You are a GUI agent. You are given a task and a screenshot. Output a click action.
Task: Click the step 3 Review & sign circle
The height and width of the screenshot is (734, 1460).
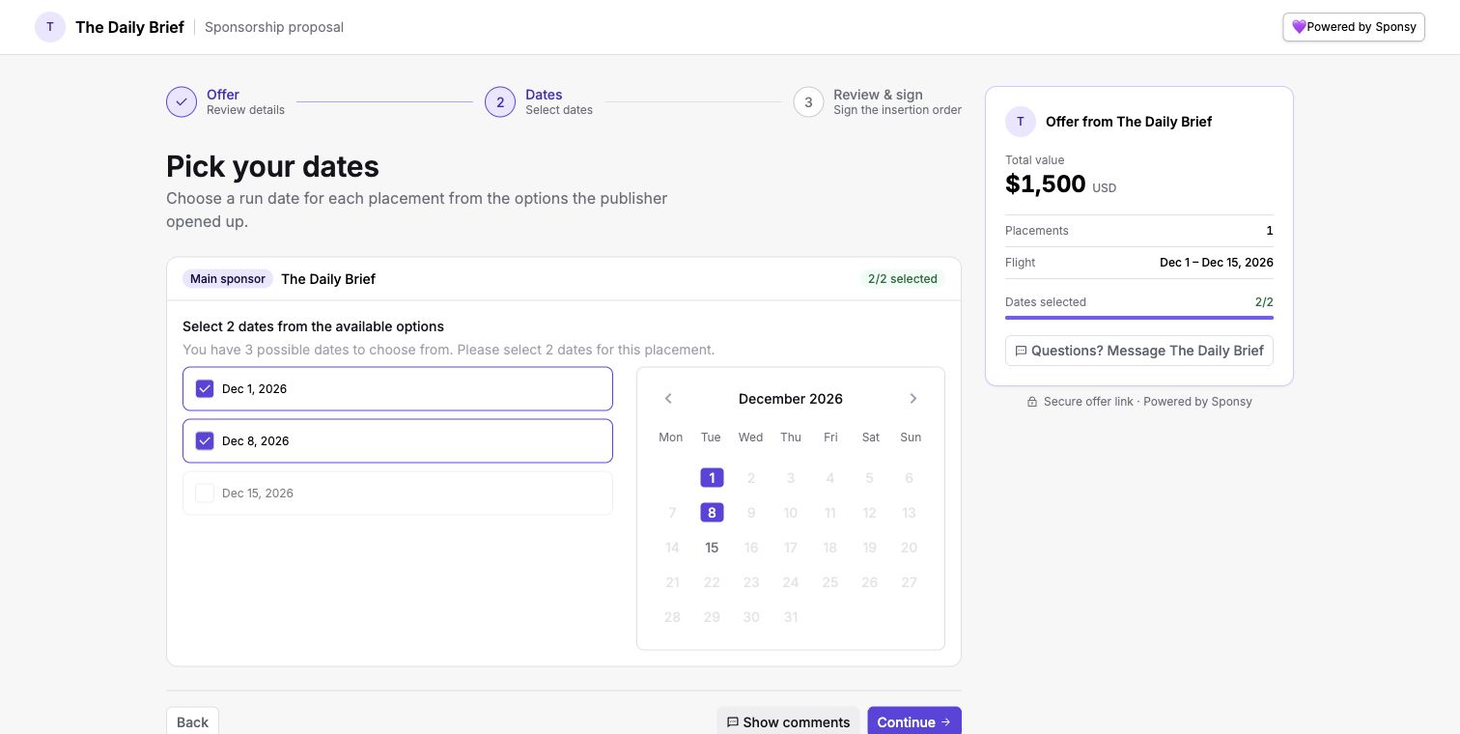[x=808, y=102]
